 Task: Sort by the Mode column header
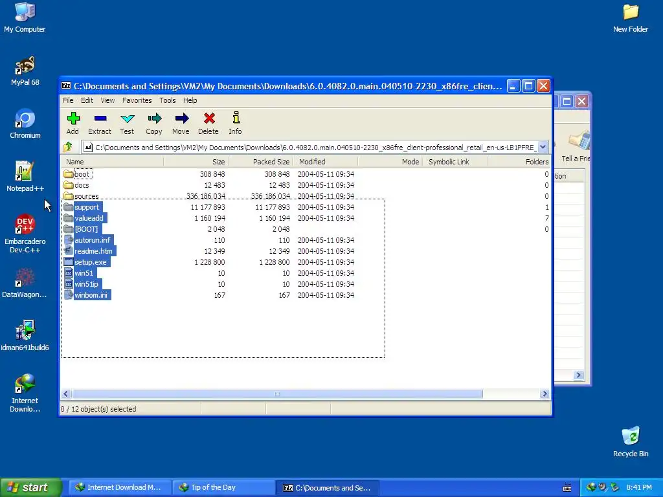click(390, 162)
